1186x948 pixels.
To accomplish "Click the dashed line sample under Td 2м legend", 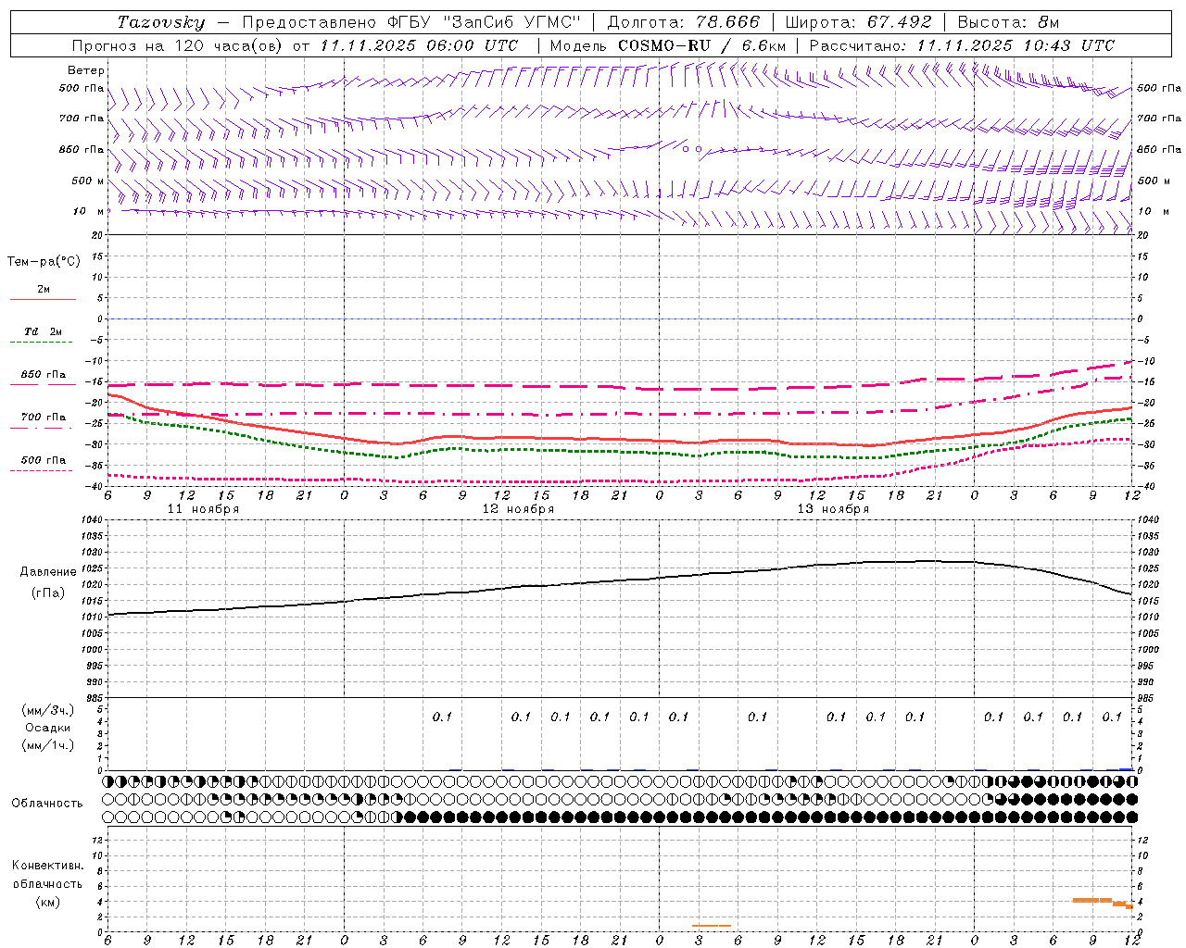I will [41, 343].
